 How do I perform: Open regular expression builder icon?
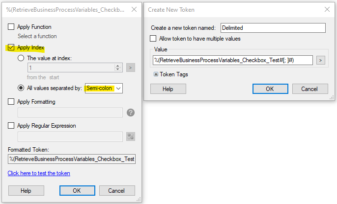point(131,136)
